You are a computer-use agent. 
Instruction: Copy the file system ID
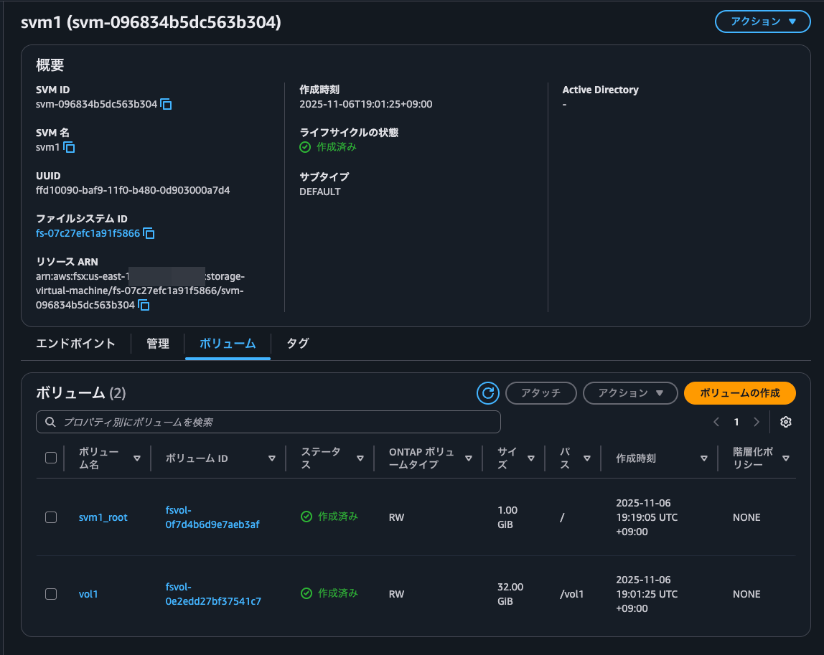tap(149, 233)
